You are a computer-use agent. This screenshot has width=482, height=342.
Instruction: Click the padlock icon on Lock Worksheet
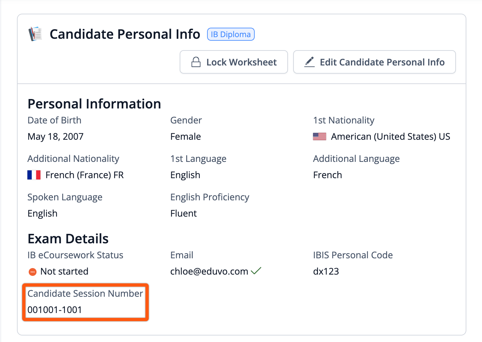196,62
